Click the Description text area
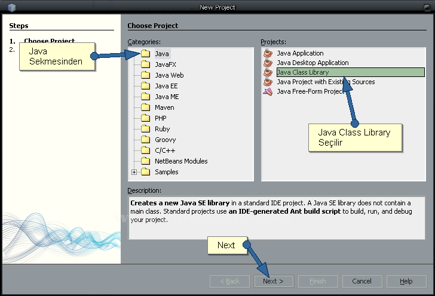Viewport: 435px width, 296px height. coord(276,218)
